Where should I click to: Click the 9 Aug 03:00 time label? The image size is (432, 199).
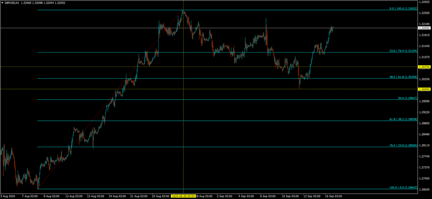click(x=51, y=196)
